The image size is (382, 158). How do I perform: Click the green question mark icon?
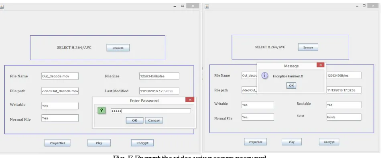point(102,111)
